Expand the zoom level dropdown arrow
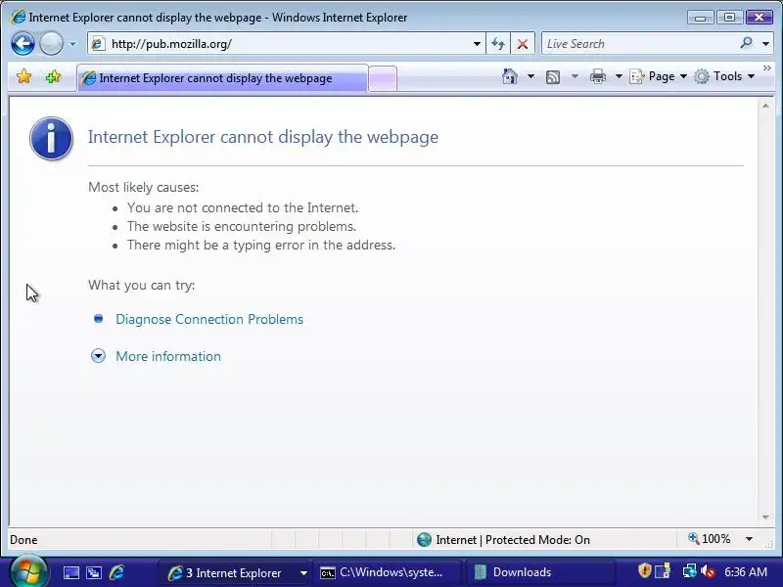Screen dimensions: 783x587 point(749,539)
